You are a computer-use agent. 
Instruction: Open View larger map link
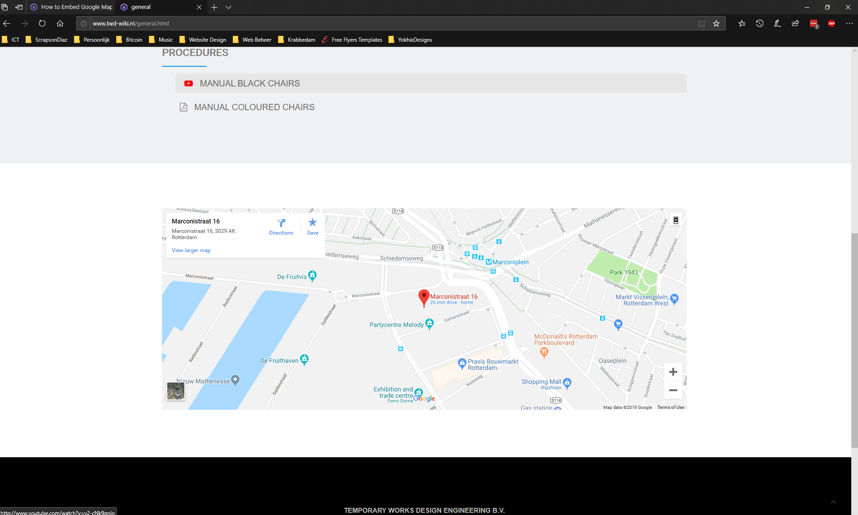(191, 250)
